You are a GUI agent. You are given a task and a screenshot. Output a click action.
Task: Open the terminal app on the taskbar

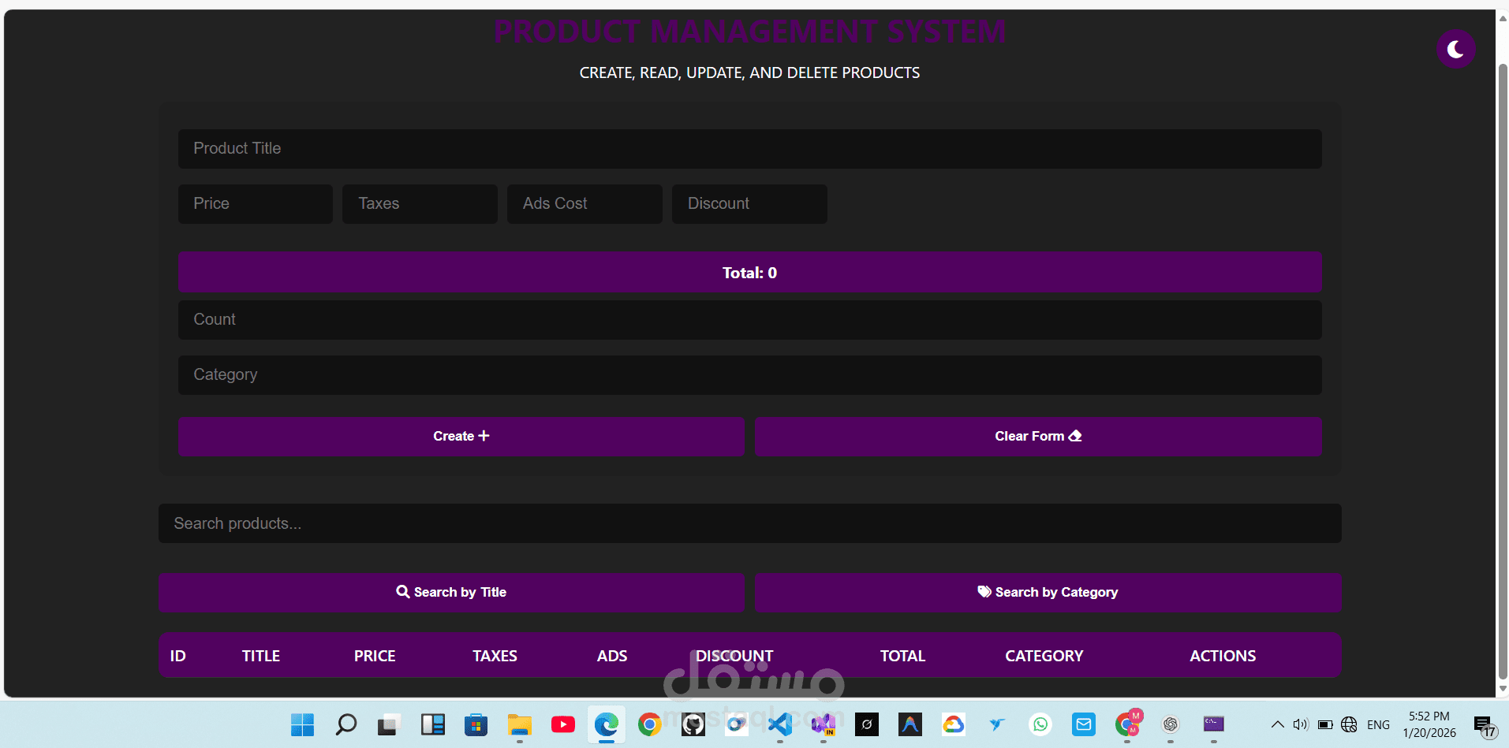(x=1213, y=724)
